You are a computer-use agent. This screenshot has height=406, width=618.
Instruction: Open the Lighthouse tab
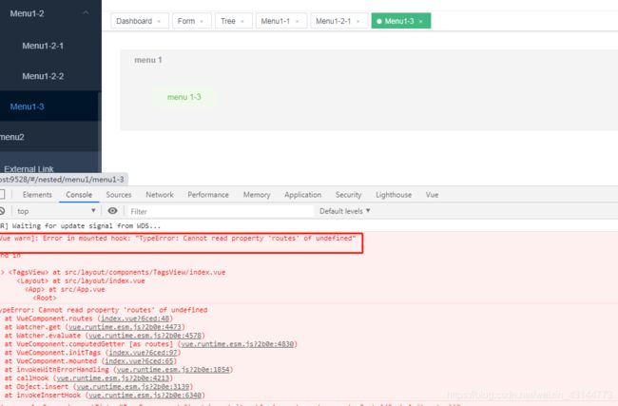point(394,195)
